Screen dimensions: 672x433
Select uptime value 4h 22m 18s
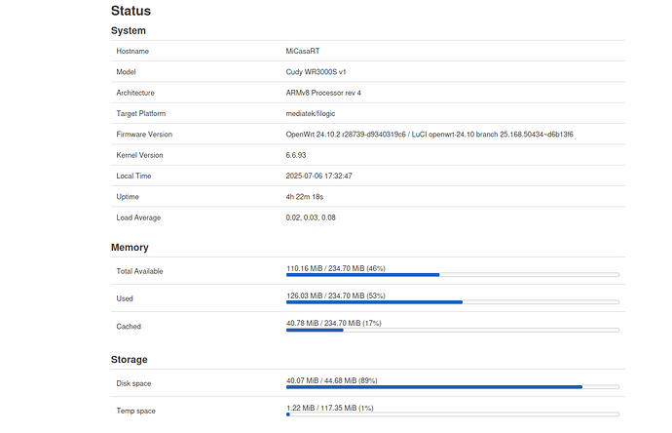pos(304,197)
